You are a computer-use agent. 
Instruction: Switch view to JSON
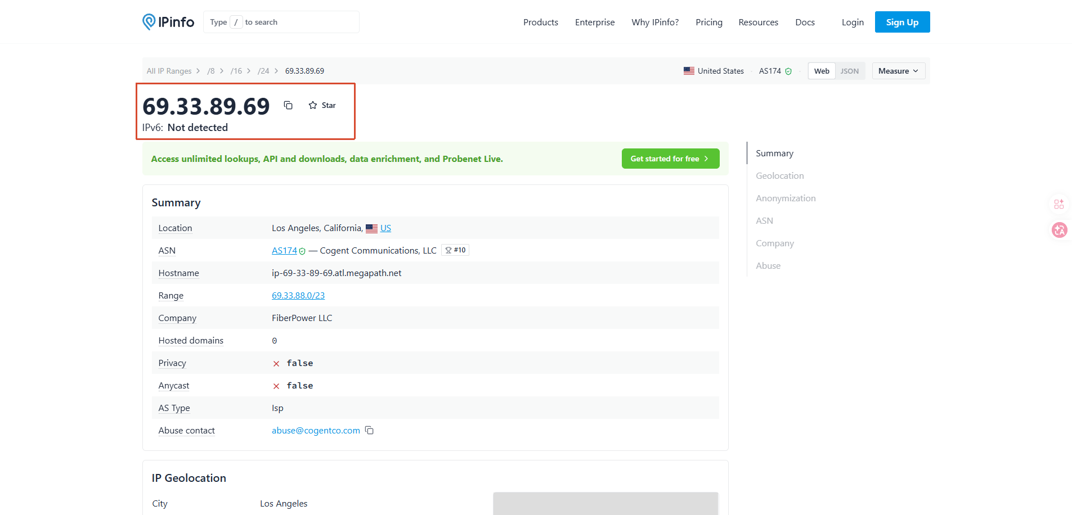[x=849, y=71]
